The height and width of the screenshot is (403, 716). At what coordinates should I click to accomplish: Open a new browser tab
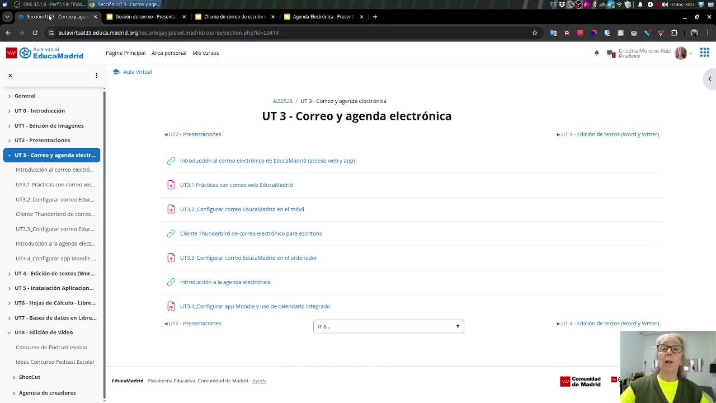tap(375, 17)
